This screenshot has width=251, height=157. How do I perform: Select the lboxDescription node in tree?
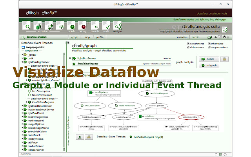click(x=41, y=91)
